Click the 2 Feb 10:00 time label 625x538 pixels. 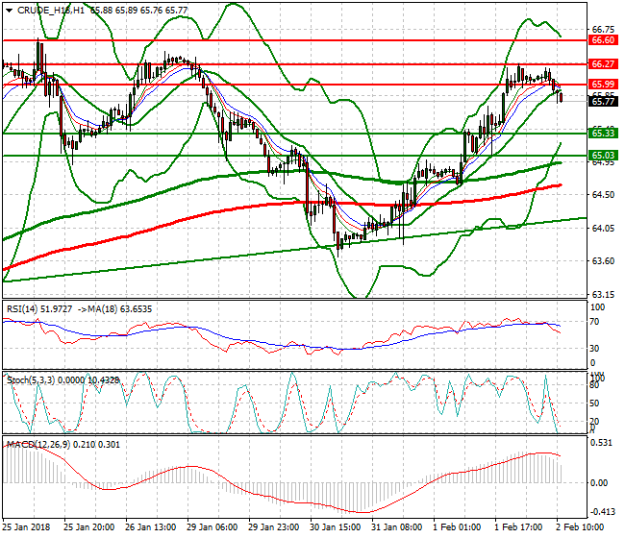point(580,527)
